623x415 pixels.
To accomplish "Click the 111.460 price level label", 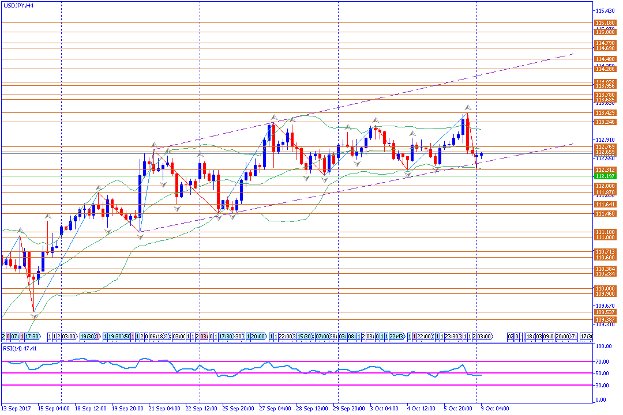I will [605, 214].
